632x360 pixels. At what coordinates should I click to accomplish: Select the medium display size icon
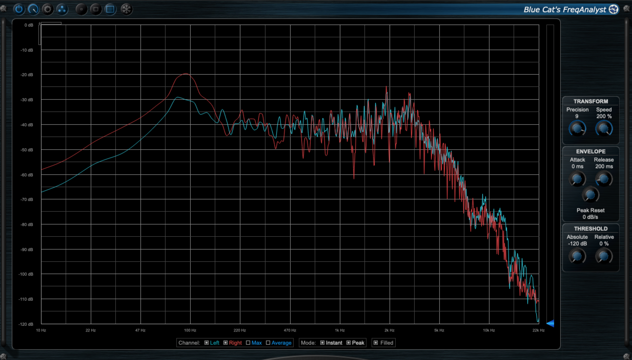(x=96, y=9)
